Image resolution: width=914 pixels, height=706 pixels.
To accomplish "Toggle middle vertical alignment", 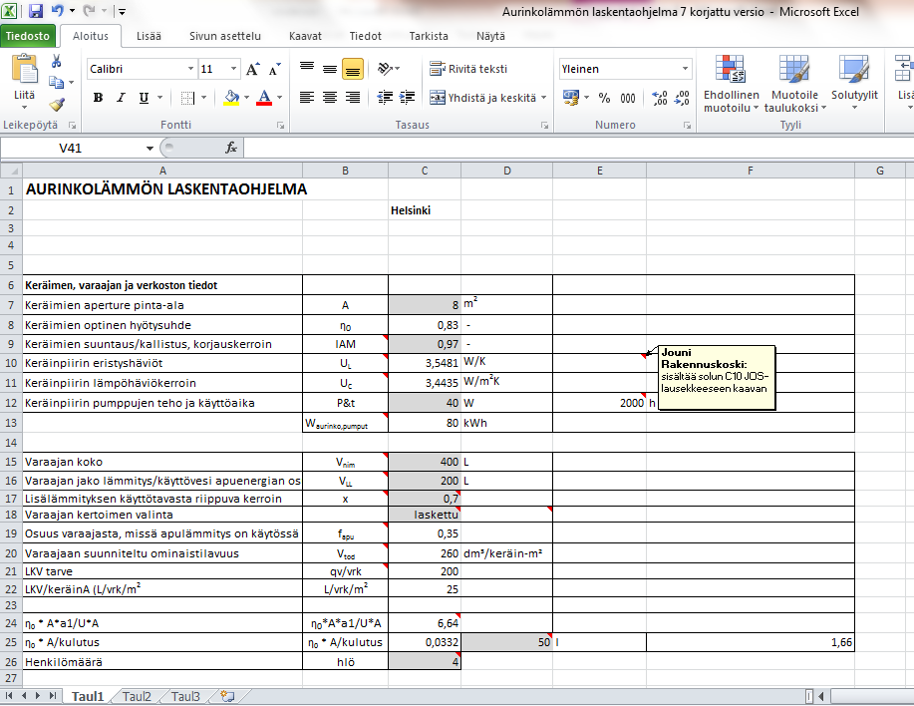I will click(x=330, y=69).
